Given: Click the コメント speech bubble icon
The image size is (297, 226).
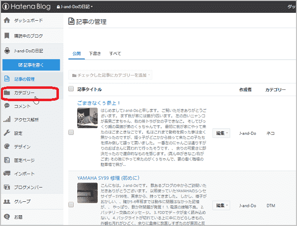Looking at the screenshot, I should click(x=7, y=106).
